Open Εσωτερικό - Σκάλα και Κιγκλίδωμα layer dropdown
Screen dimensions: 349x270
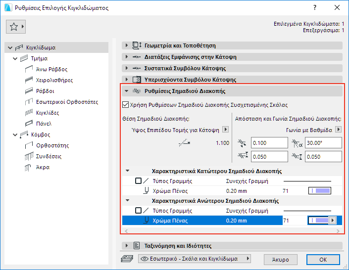click(x=195, y=259)
